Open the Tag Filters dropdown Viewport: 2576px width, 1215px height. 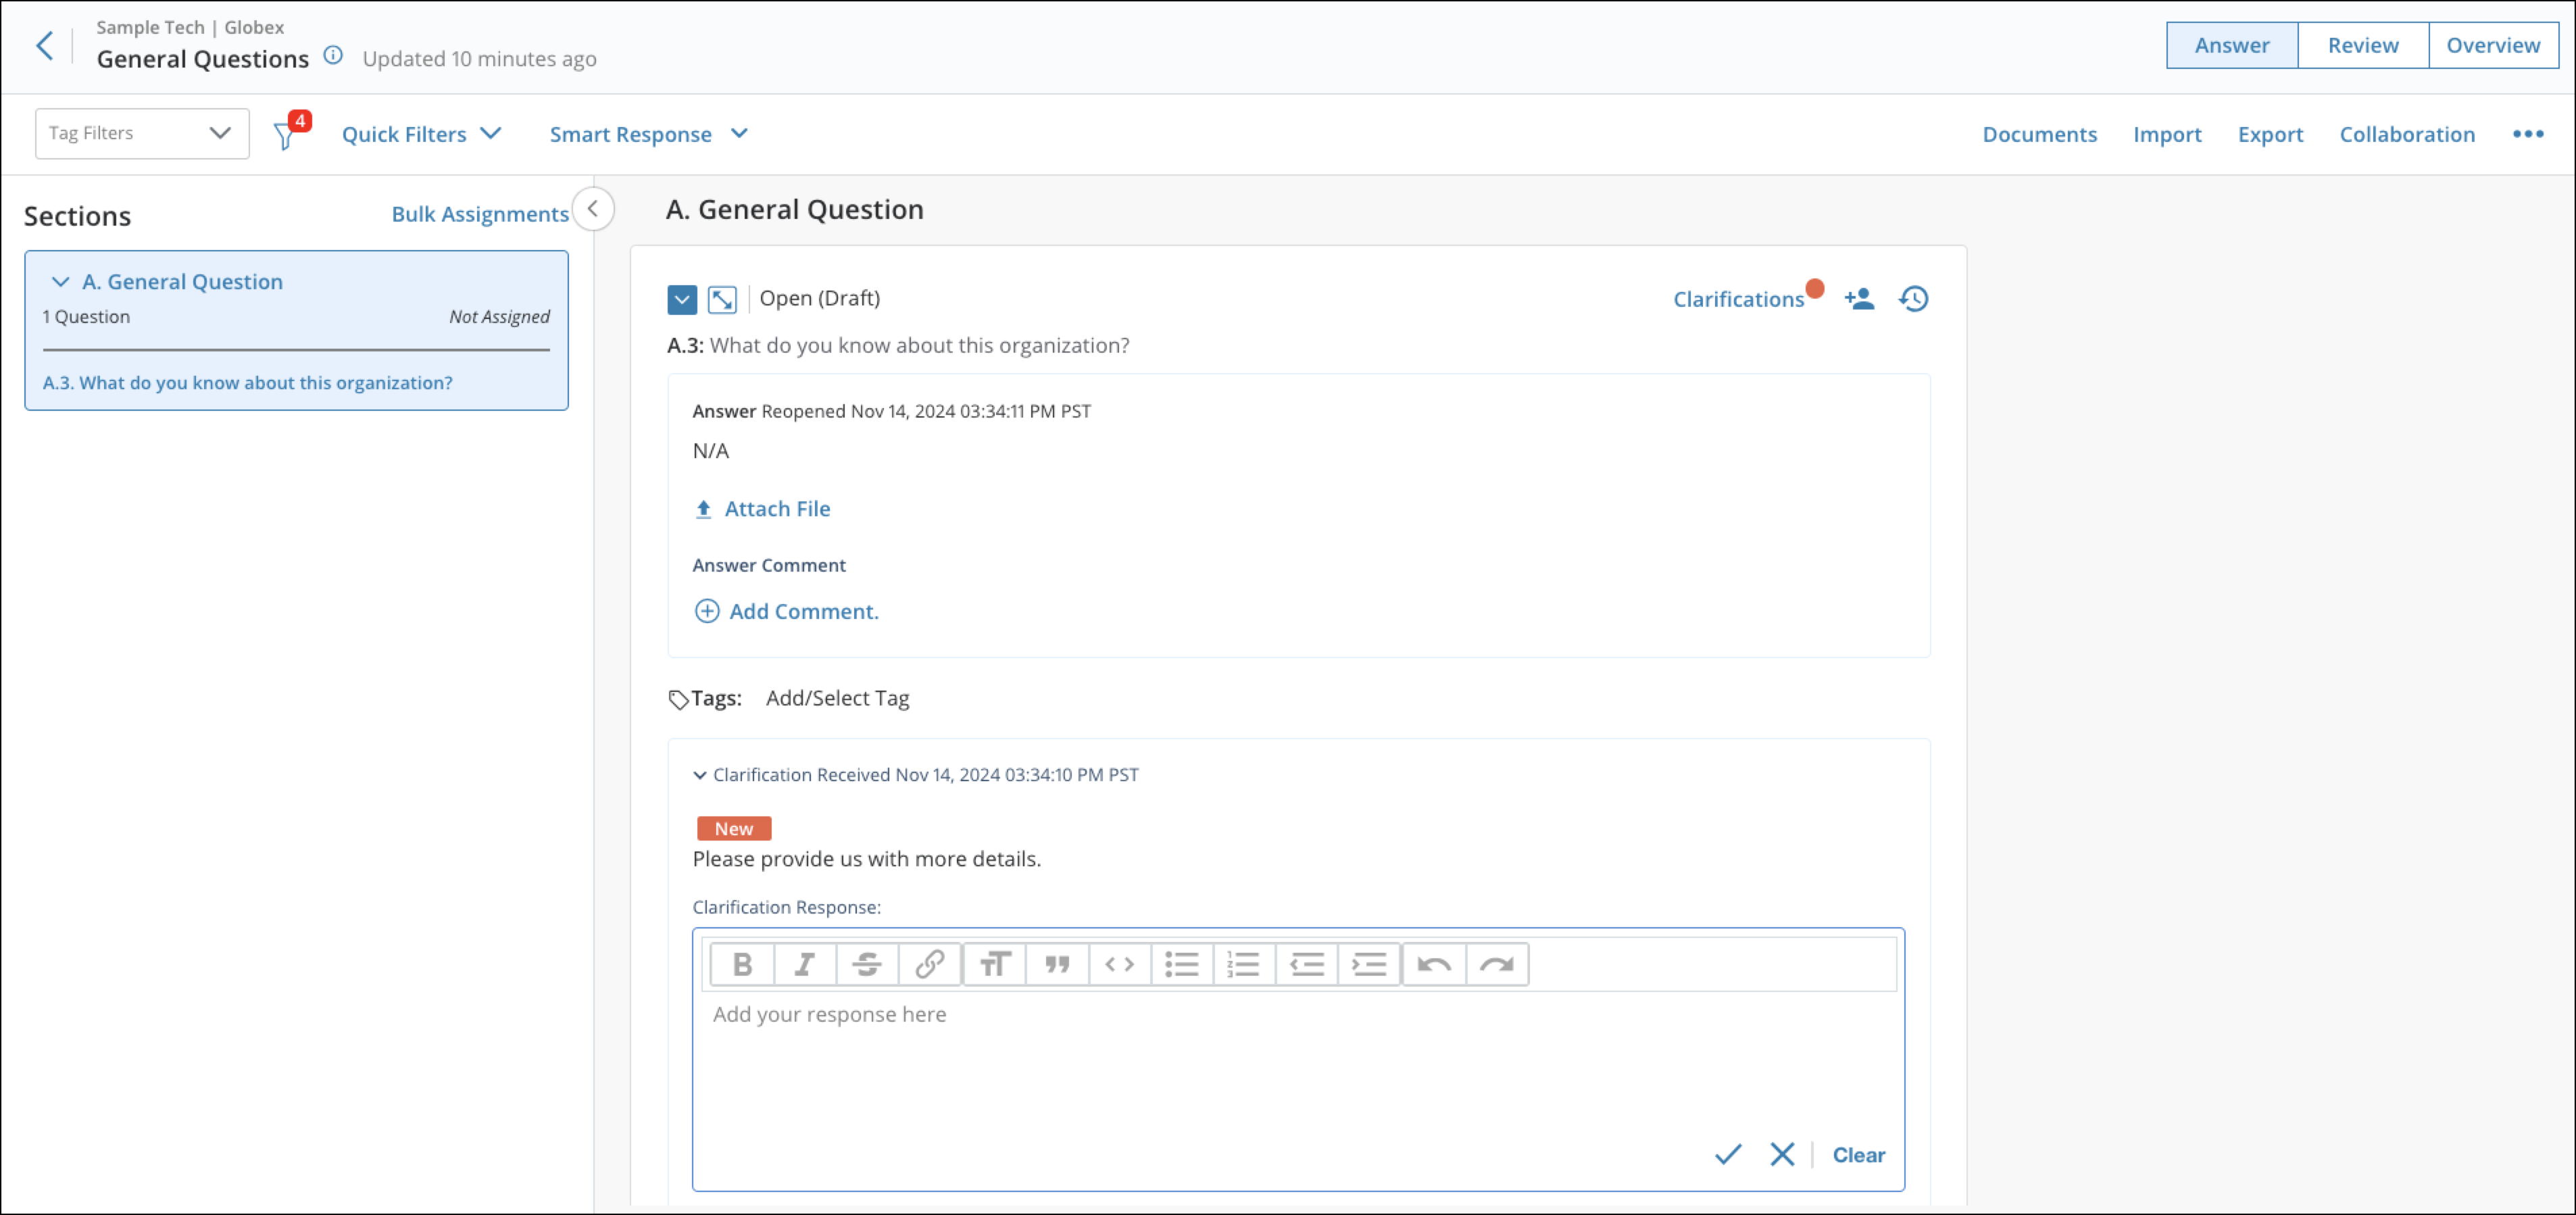pyautogui.click(x=142, y=133)
